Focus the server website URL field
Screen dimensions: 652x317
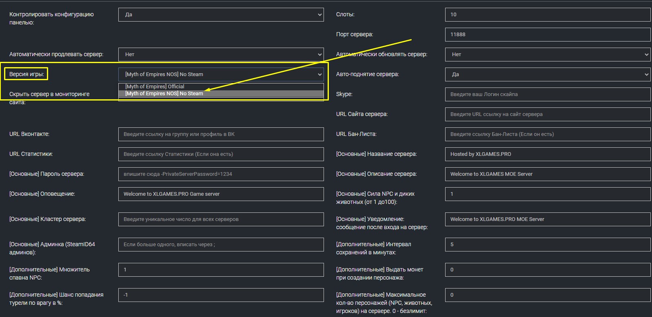[x=547, y=114]
